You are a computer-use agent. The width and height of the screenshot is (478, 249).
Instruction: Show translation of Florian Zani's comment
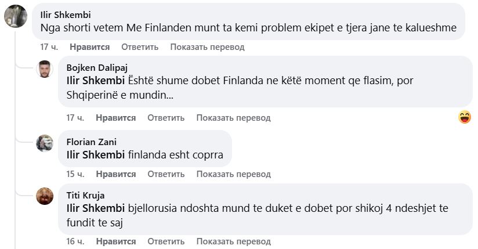coord(233,174)
